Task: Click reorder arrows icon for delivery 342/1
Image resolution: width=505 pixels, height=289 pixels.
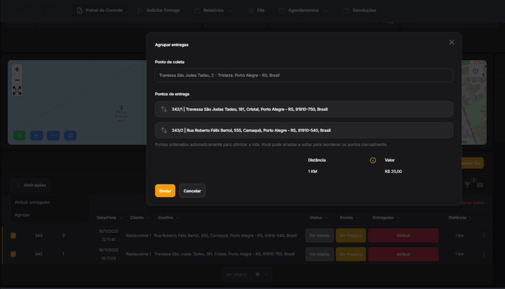Action: tap(164, 109)
